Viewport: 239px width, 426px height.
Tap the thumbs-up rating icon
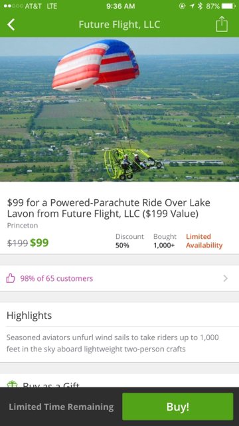[11, 278]
